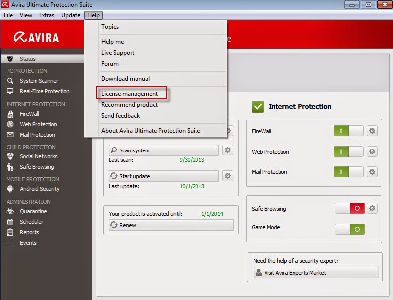
Task: Click the Internet Protection heading
Action: point(300,107)
